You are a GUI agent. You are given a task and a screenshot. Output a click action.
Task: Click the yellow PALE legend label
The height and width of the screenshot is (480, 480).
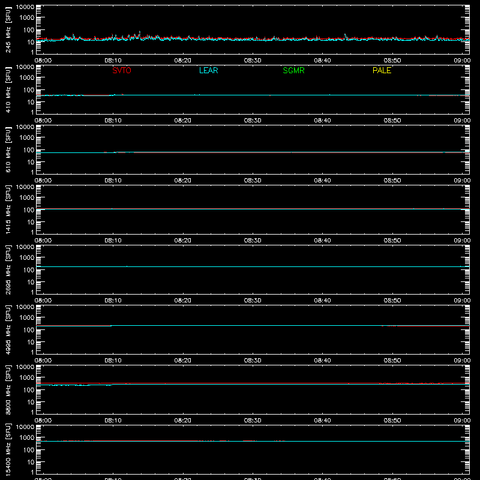(382, 70)
